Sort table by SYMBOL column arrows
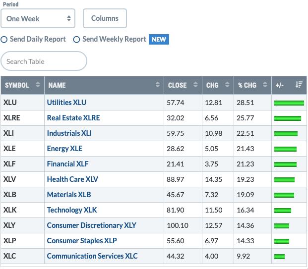The height and width of the screenshot is (269, 308). click(38, 85)
